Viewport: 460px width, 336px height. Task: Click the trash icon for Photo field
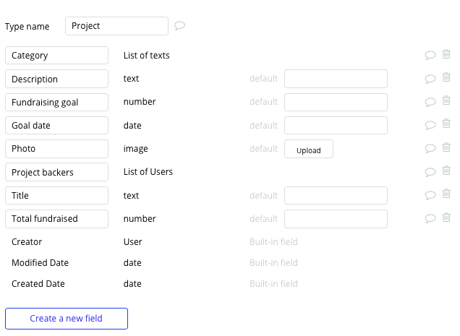point(446,147)
